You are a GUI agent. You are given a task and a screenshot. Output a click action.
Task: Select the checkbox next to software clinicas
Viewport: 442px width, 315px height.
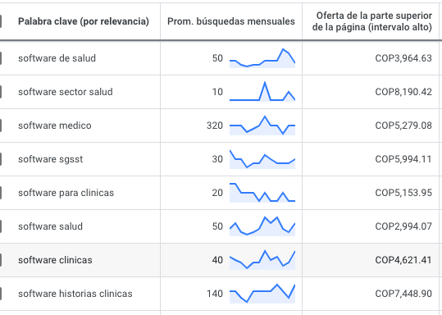1,260
